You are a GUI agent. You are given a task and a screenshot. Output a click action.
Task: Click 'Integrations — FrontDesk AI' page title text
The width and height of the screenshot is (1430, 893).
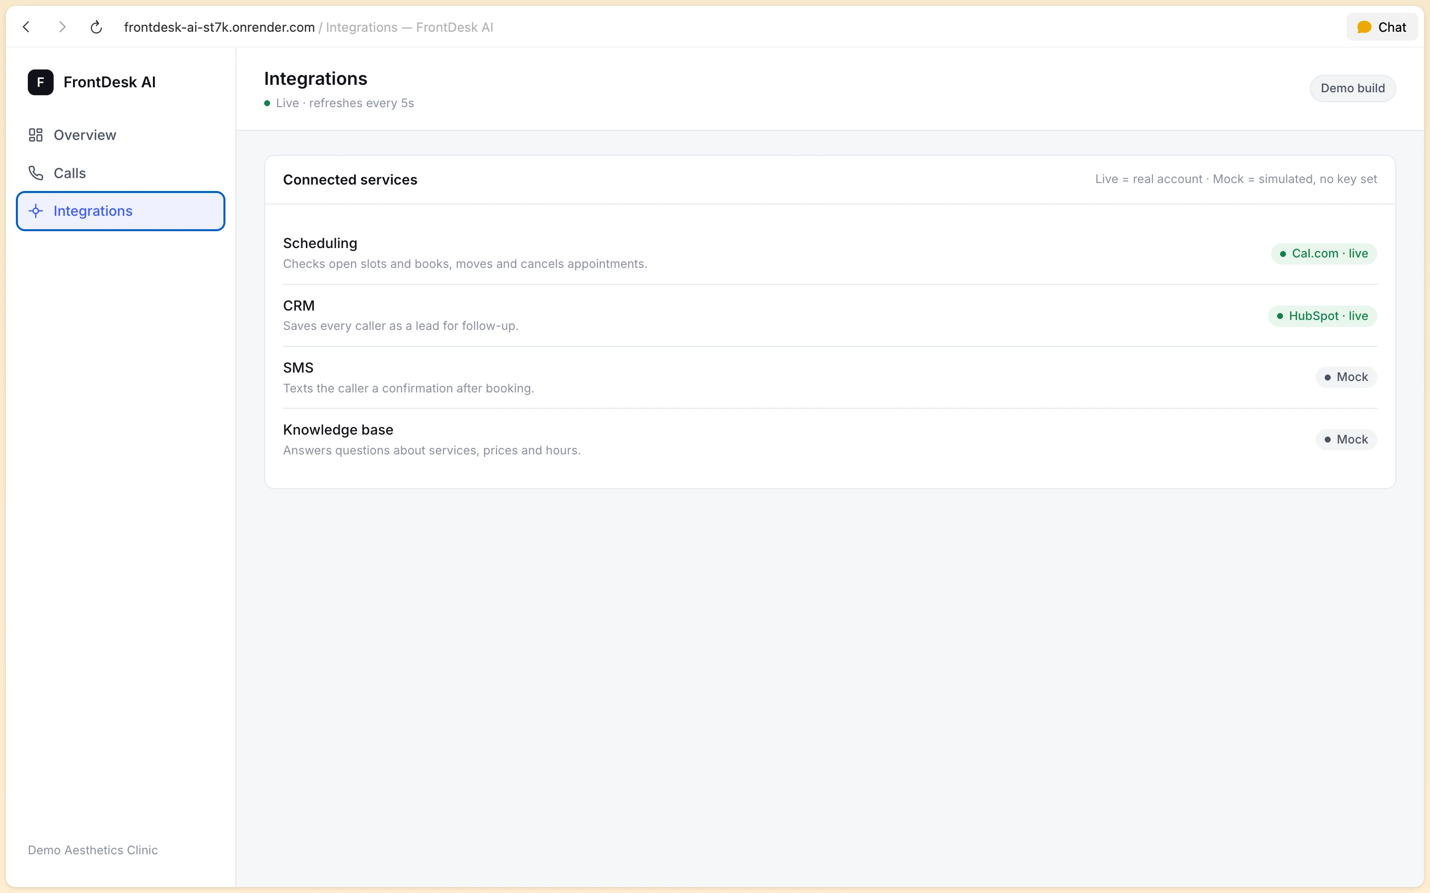(410, 27)
